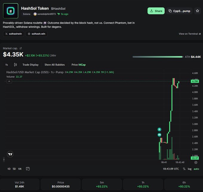Image resolution: width=203 pixels, height=192 pixels.
Task: Swap the Market cap display with arrows icon
Action: click(21, 48)
